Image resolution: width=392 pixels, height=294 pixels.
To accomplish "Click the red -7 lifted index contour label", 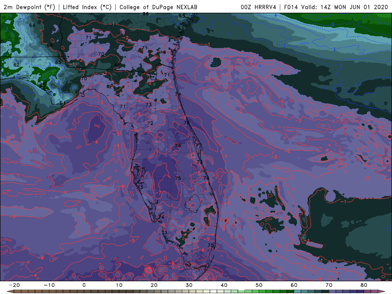I will pos(159,193).
